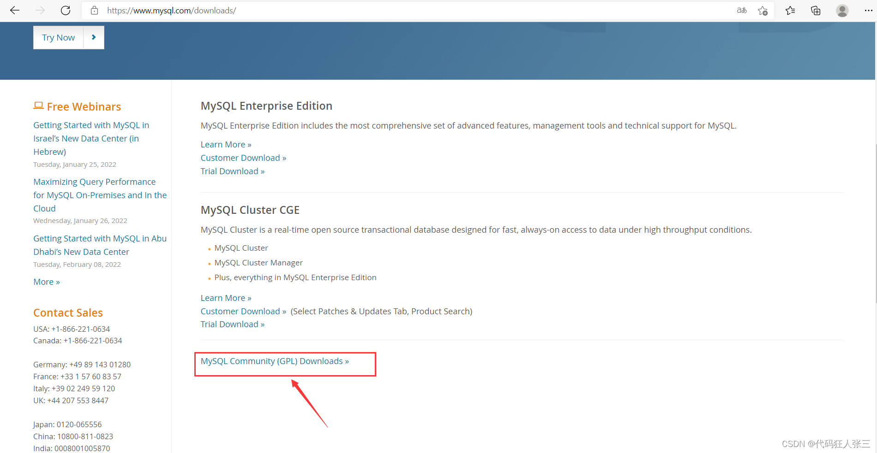Open Maximizing Query Performance webinar link

[x=100, y=195]
